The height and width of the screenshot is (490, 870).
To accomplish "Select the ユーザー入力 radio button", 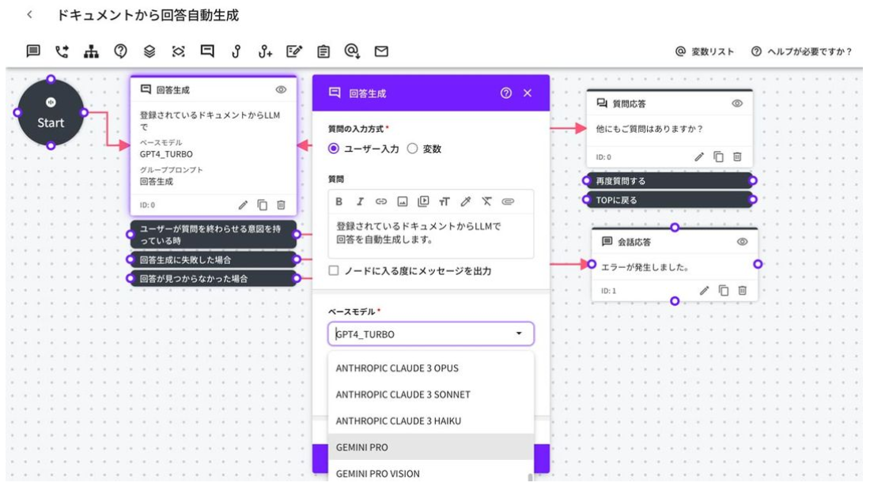I will [x=334, y=149].
